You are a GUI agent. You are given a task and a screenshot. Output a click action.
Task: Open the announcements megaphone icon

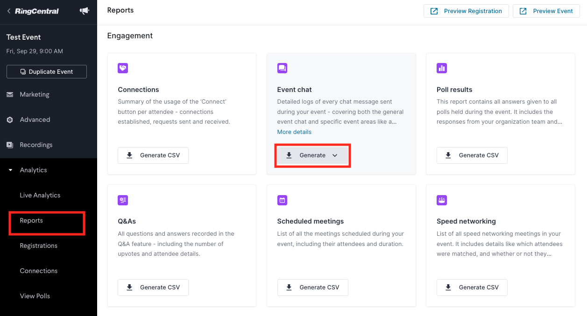click(85, 11)
